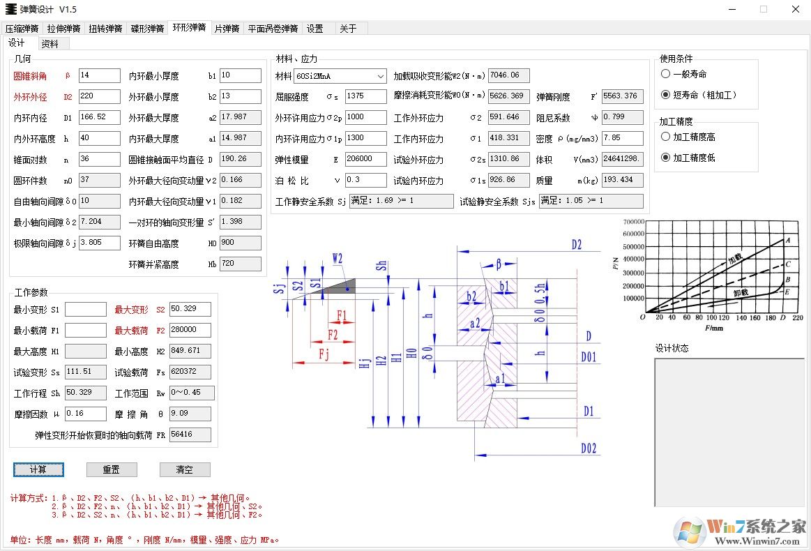The width and height of the screenshot is (811, 551).
Task: Open the 扭转弹簧 module tab
Action: pos(105,28)
